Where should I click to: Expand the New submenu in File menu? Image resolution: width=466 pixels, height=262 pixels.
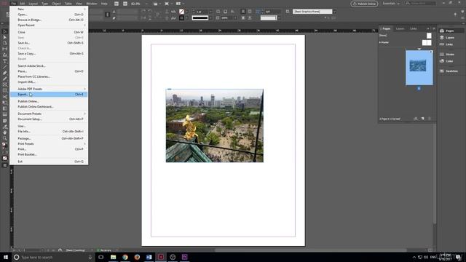(x=49, y=9)
